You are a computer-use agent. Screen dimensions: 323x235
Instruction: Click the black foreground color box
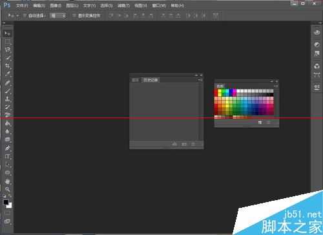click(6, 202)
